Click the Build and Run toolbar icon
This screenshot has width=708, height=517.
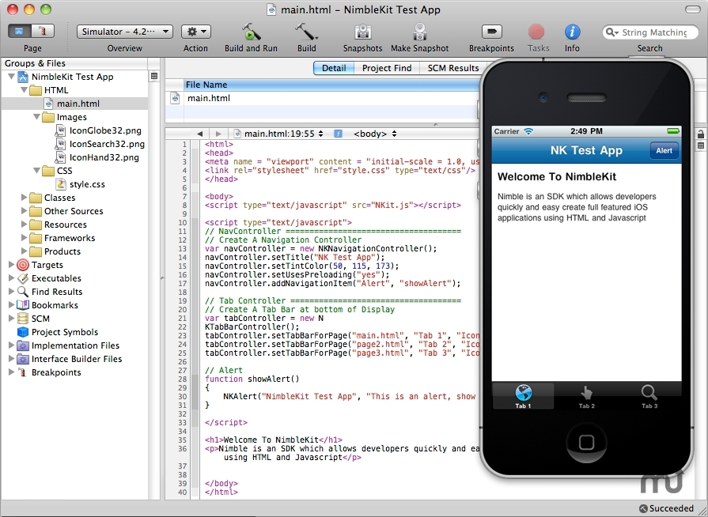[x=251, y=32]
